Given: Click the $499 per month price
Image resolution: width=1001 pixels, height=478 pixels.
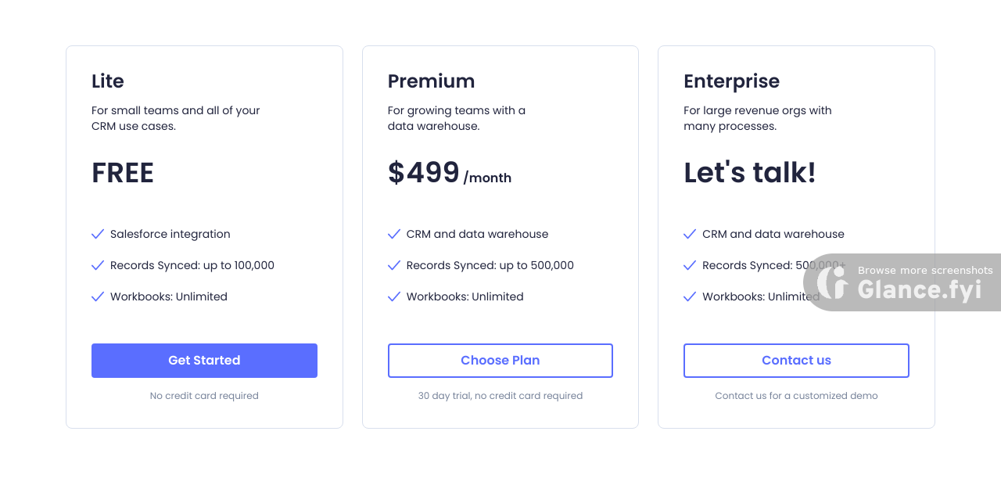Looking at the screenshot, I should 449,173.
